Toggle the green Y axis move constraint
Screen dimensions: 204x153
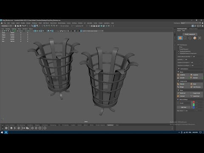click(194, 105)
